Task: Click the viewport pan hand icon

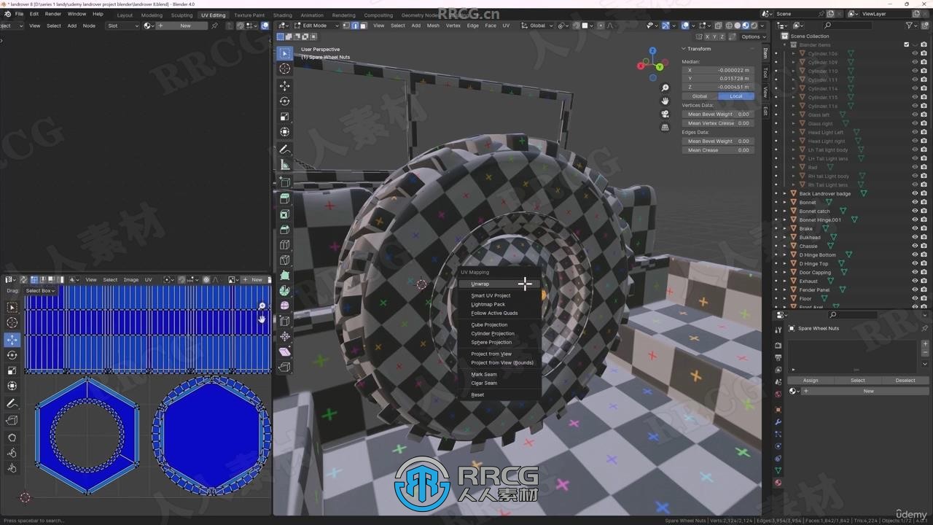Action: (665, 101)
